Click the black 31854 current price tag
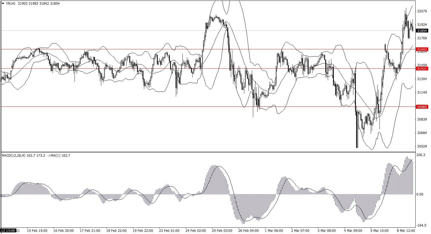The image size is (431, 234). pyautogui.click(x=422, y=31)
